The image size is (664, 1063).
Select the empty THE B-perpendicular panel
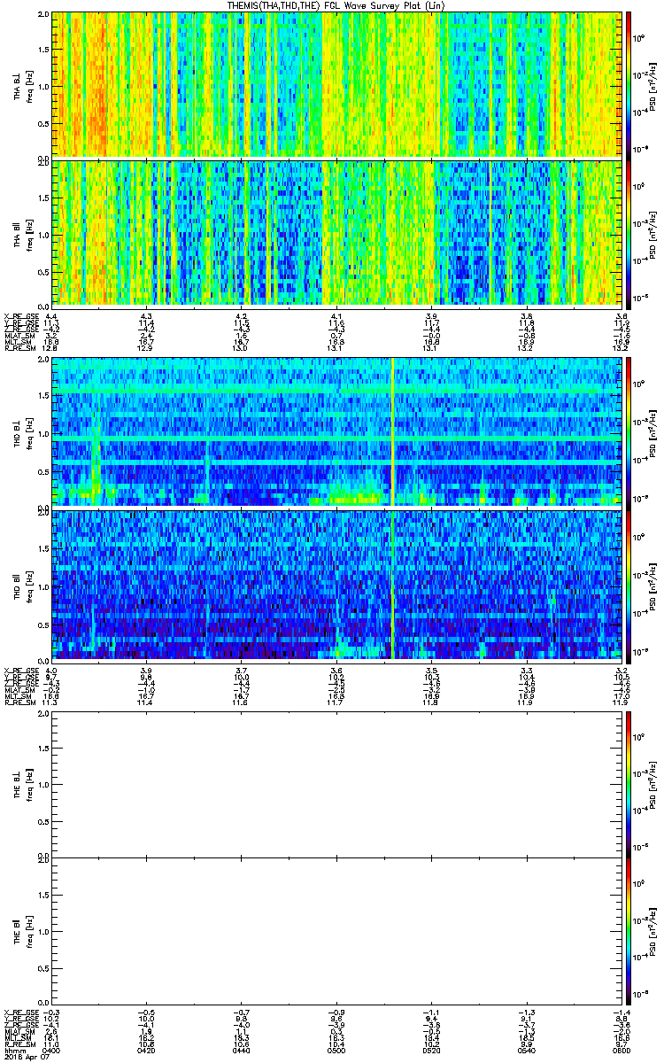pos(336,784)
